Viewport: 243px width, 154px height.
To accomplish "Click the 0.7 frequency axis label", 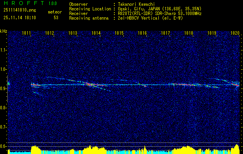I will point(3,127).
